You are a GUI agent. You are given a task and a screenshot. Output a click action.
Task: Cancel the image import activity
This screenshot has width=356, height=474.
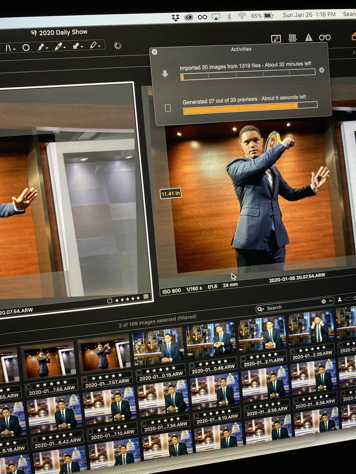[322, 70]
